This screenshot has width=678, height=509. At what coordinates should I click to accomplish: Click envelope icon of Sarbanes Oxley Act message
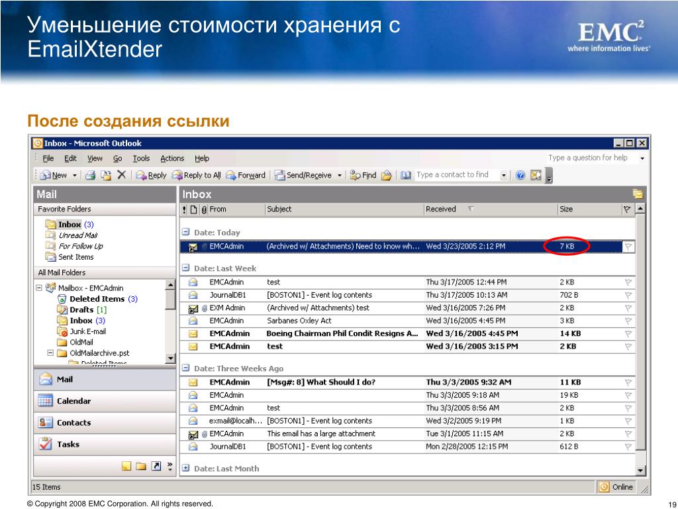[193, 321]
